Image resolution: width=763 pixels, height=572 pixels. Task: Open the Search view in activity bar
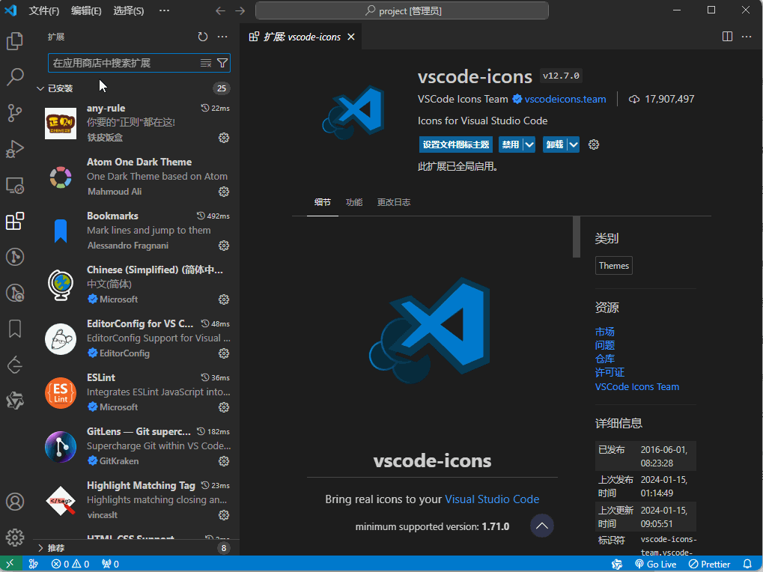[x=15, y=76]
